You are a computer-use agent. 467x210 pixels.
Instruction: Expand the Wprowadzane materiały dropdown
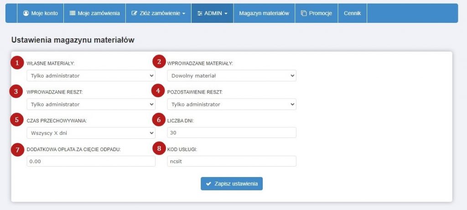click(x=232, y=75)
